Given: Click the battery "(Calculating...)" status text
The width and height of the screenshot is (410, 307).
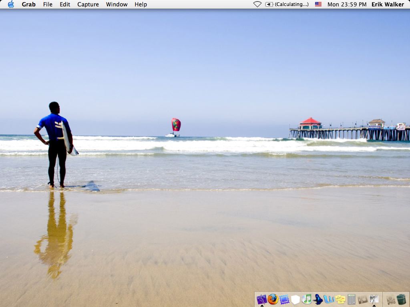Looking at the screenshot, I should coord(291,4).
